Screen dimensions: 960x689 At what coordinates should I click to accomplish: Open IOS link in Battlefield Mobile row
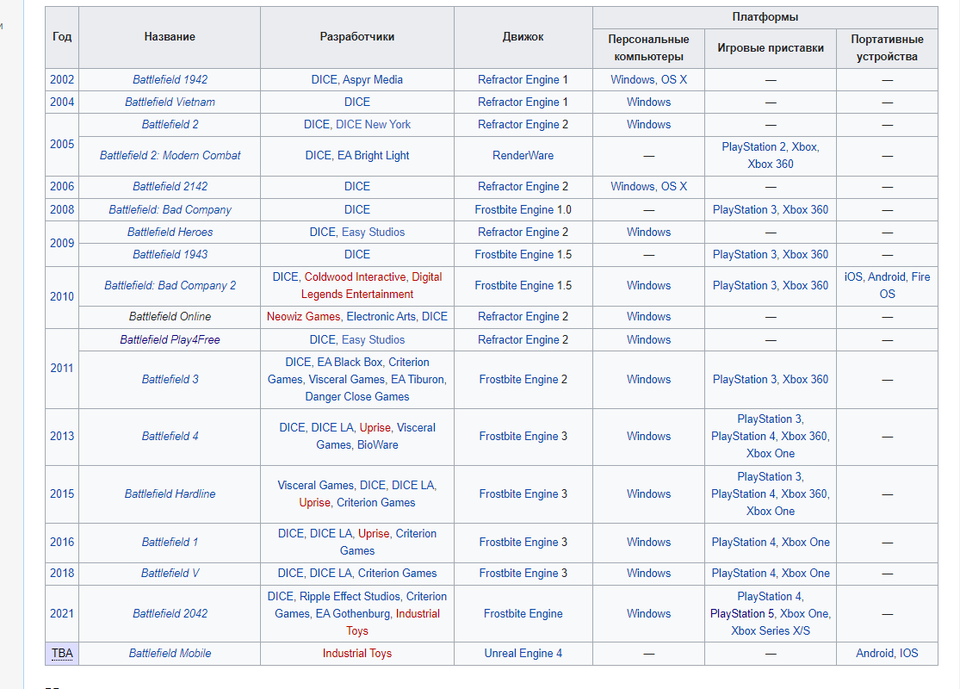point(909,654)
